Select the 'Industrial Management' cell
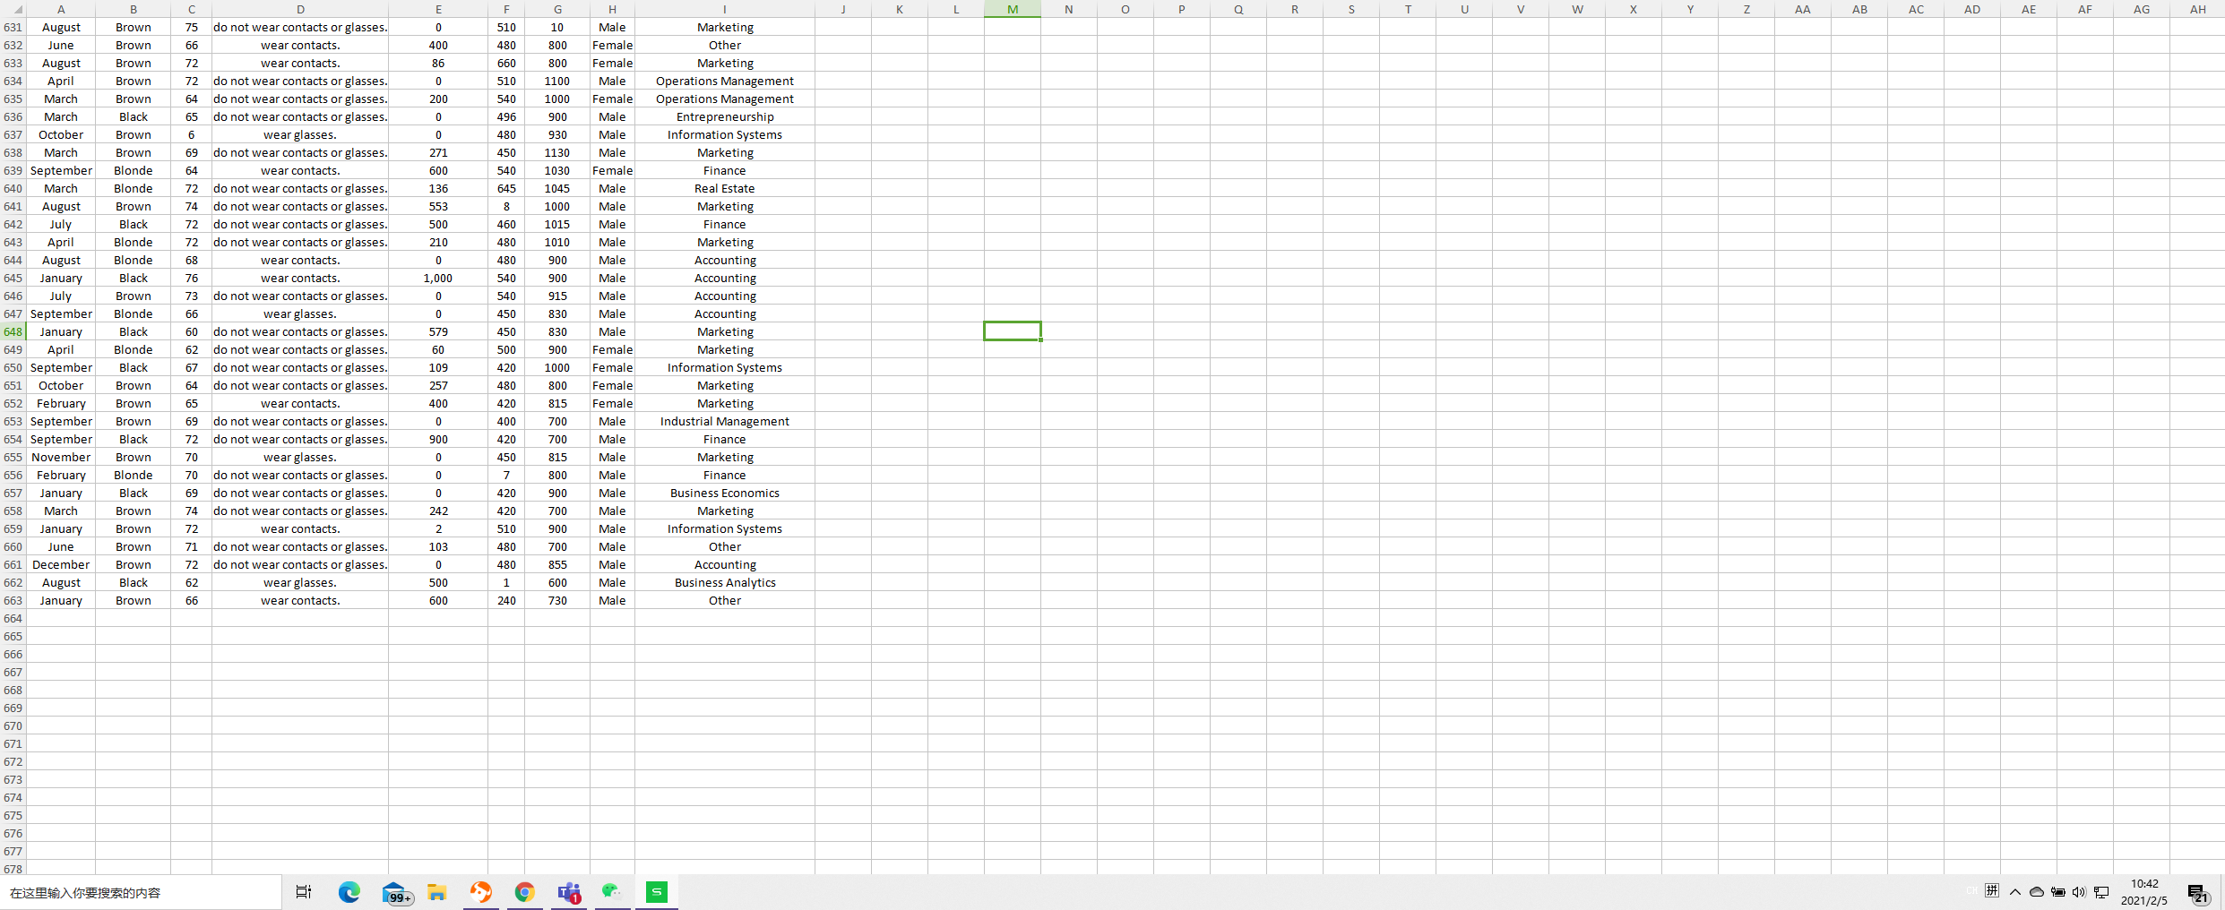The width and height of the screenshot is (2225, 910). [x=725, y=421]
